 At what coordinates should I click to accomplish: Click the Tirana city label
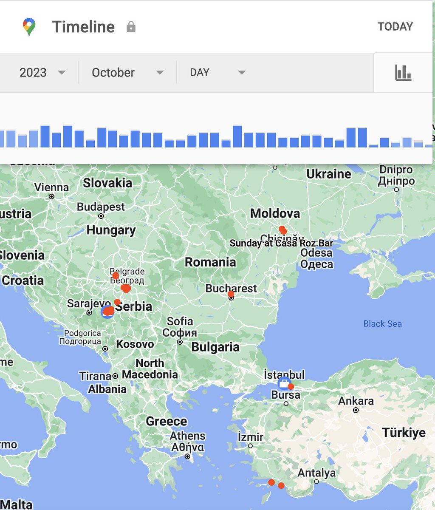(x=95, y=376)
